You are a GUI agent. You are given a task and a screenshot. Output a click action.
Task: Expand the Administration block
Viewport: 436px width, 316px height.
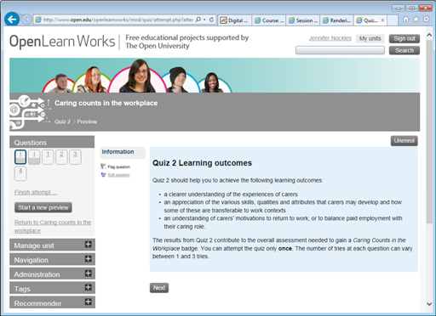click(89, 274)
